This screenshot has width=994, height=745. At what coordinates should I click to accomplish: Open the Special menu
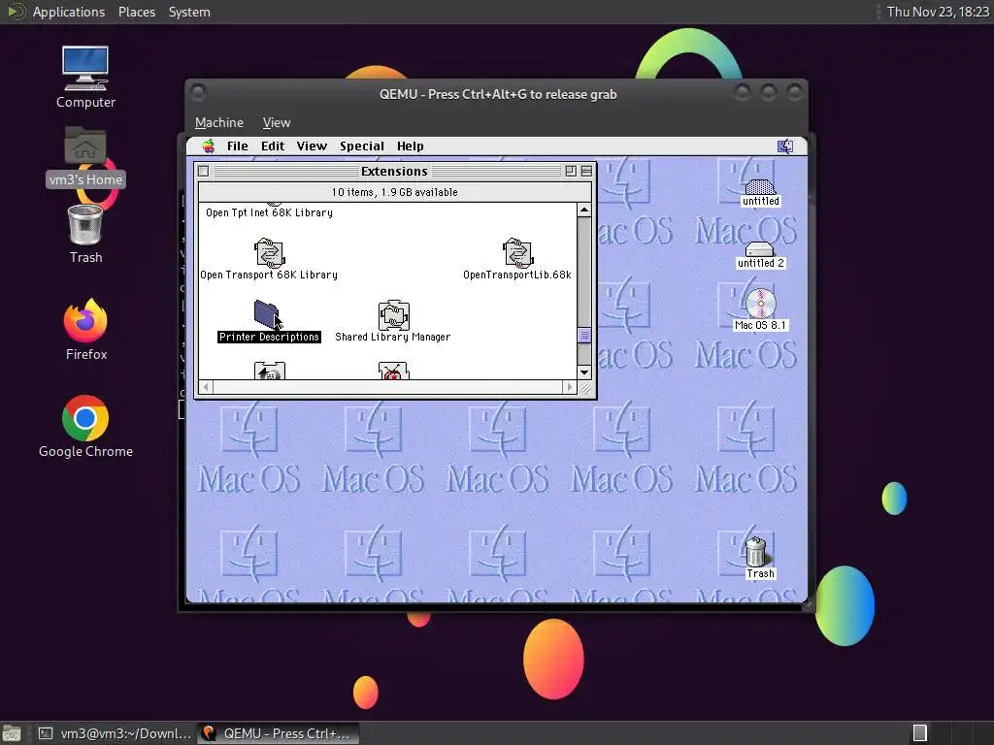362,146
